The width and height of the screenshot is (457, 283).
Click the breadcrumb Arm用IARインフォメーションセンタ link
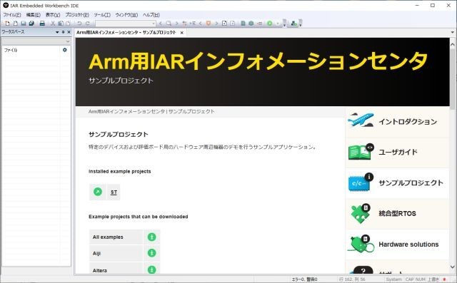pos(127,111)
